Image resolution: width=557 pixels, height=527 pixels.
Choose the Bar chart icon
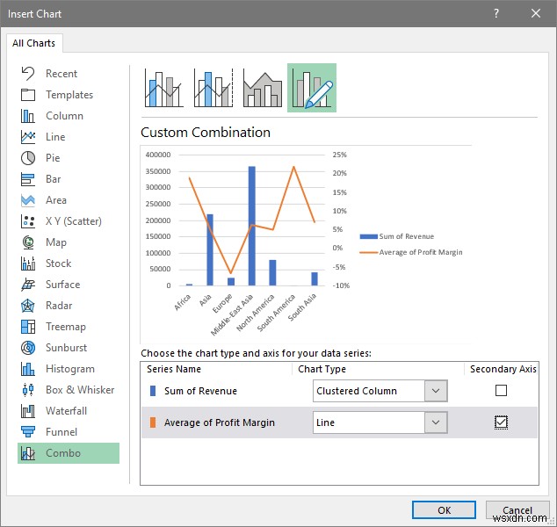point(28,179)
